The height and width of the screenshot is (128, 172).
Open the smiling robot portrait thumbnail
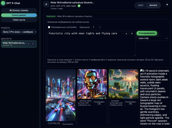pos(92,84)
